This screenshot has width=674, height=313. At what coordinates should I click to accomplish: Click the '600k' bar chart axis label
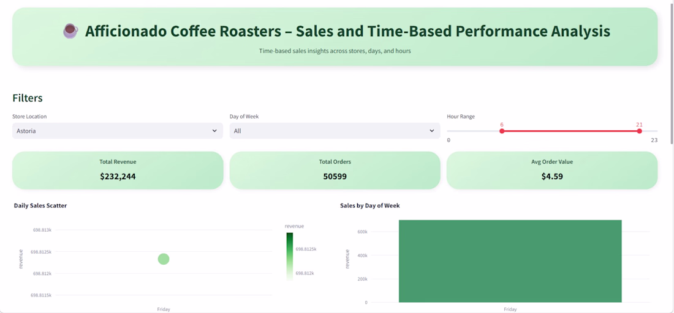click(x=362, y=232)
